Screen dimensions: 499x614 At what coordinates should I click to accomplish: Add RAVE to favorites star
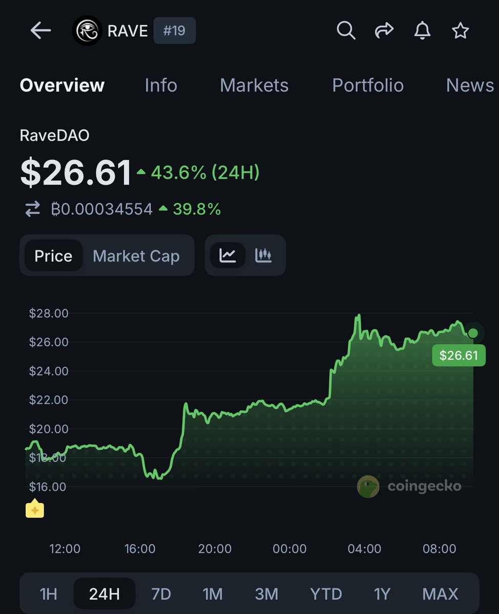pyautogui.click(x=460, y=31)
